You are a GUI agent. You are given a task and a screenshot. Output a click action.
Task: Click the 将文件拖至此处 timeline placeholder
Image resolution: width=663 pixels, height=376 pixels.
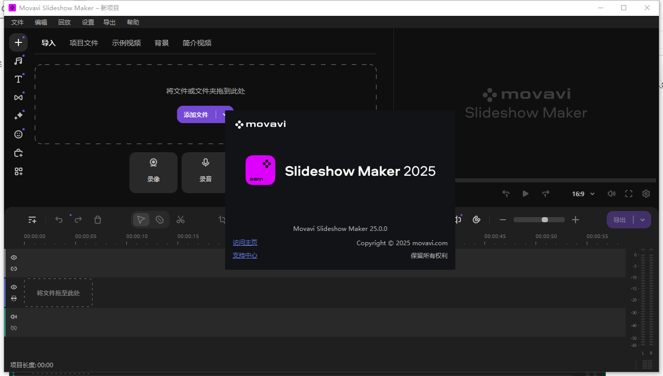point(58,293)
